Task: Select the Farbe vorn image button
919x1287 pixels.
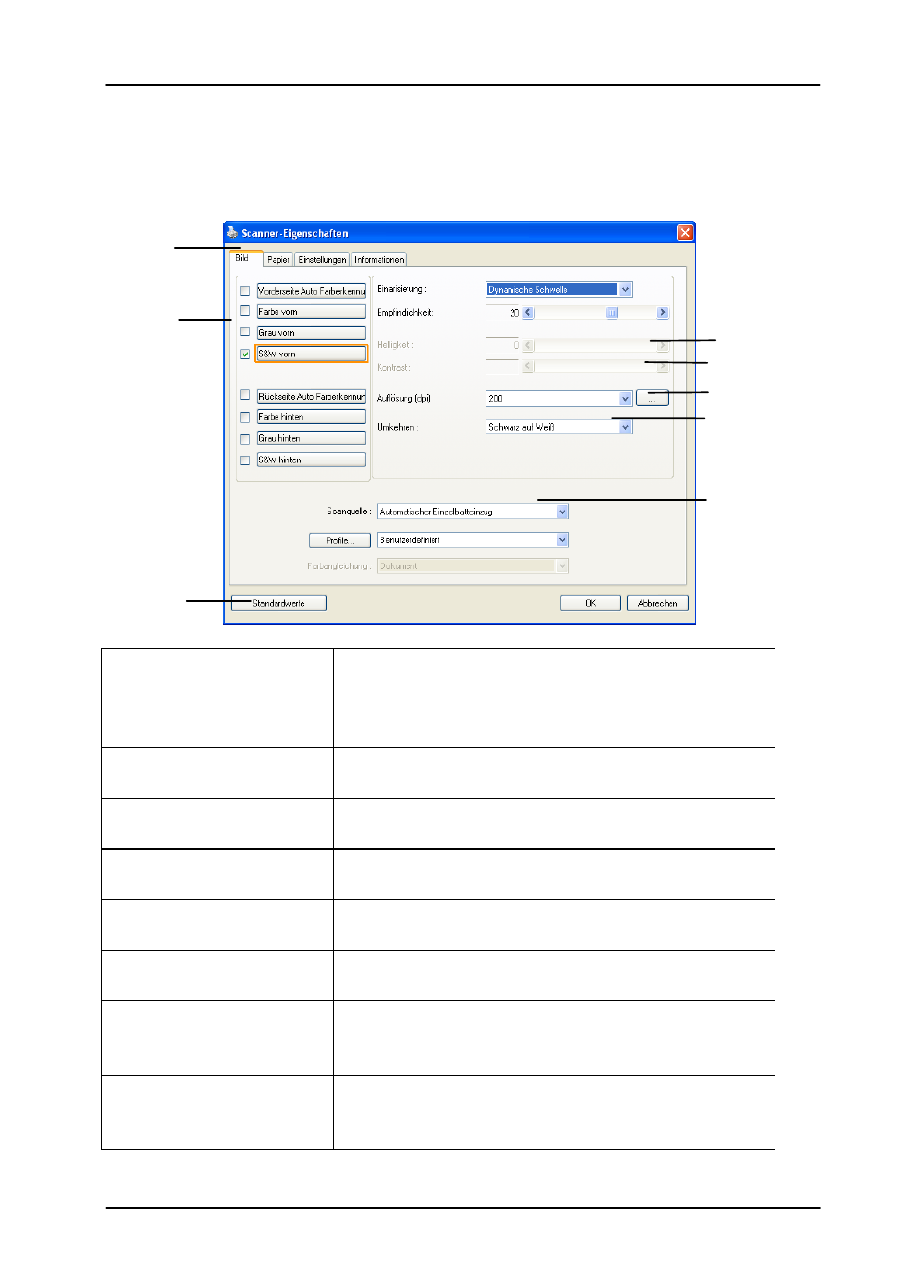Action: [311, 312]
